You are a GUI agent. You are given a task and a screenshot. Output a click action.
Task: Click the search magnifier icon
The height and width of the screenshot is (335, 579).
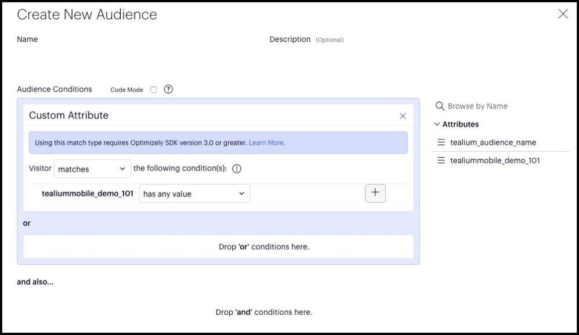[440, 106]
